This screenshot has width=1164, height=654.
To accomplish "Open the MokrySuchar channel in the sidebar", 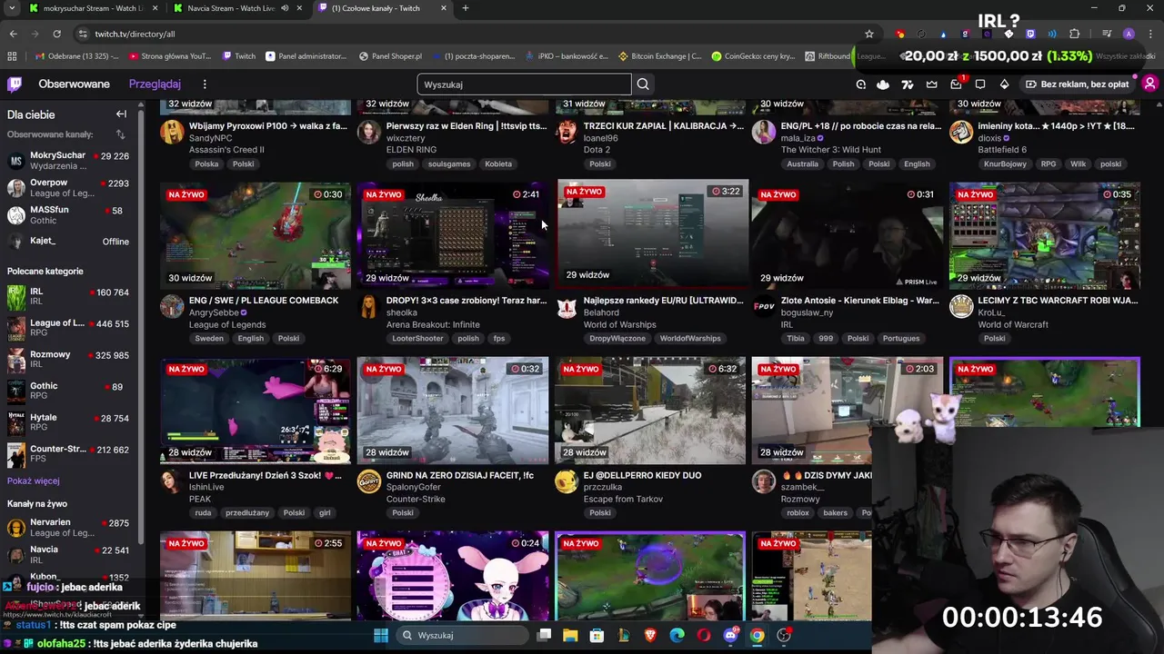I will tap(68, 161).
